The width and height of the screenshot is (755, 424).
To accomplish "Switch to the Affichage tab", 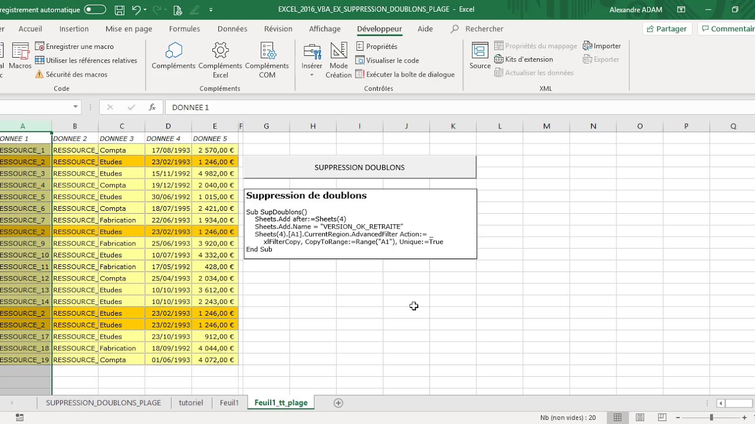I will 325,29.
